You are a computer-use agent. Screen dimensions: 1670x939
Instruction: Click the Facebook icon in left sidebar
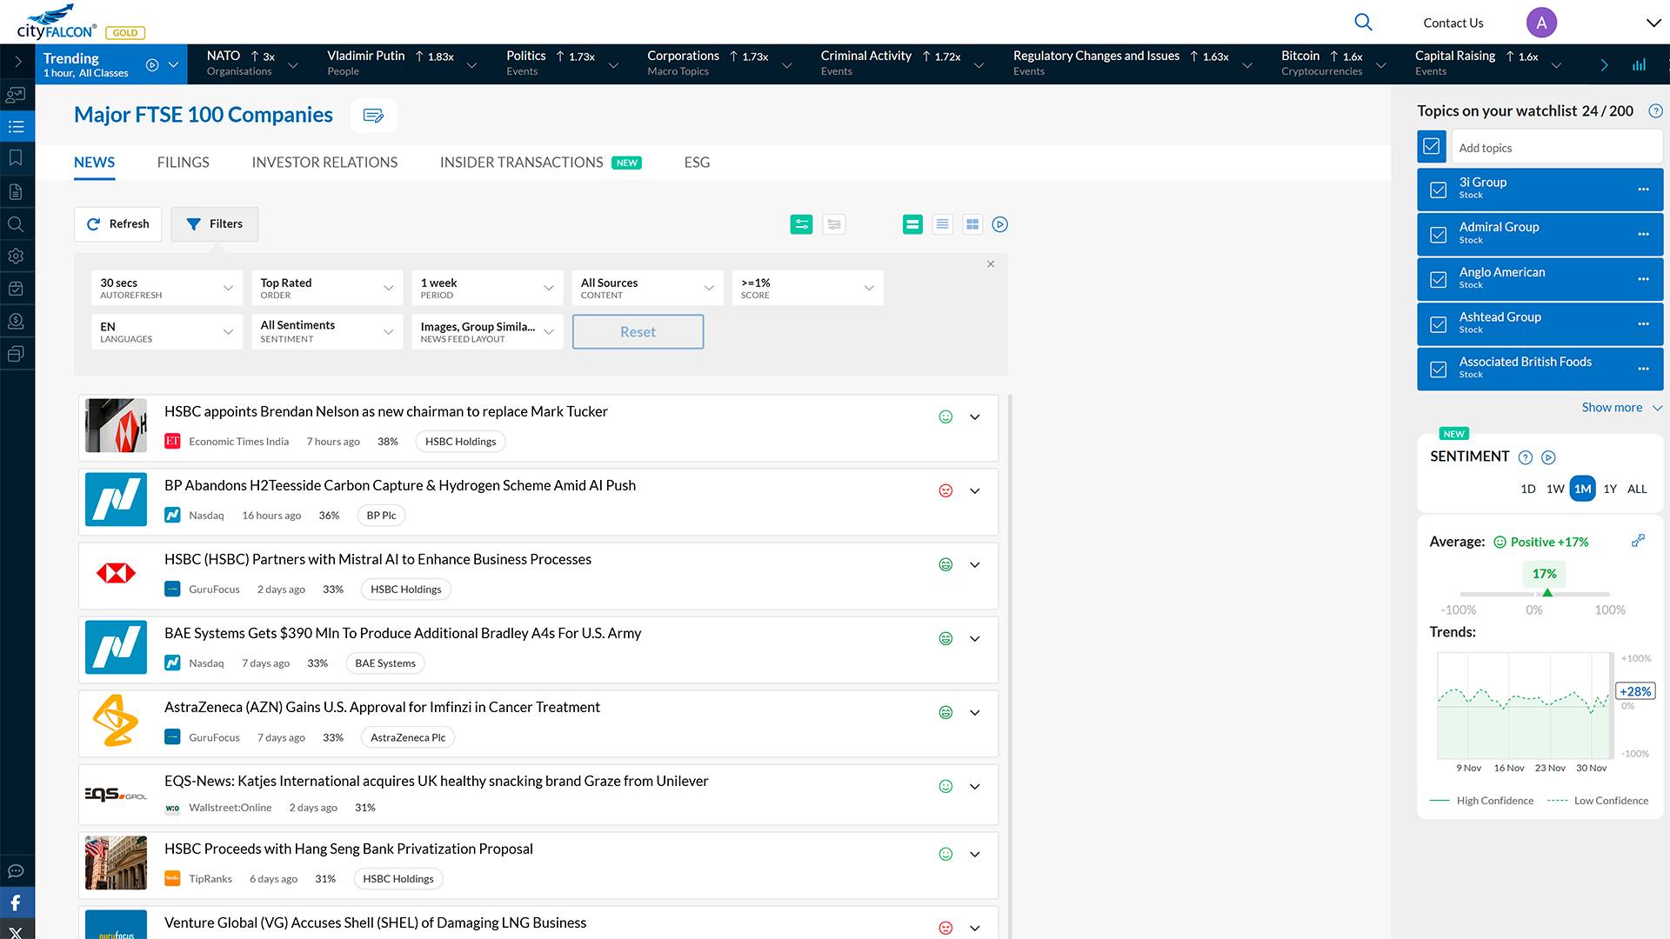coord(16,902)
